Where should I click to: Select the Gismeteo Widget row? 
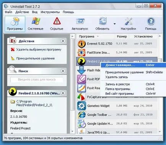117,106
